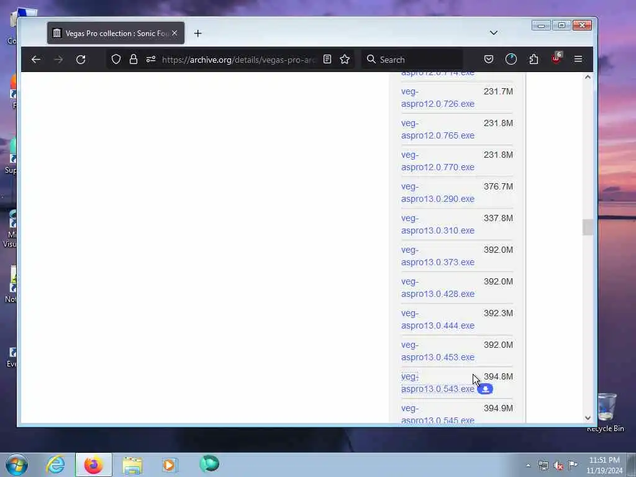Click the 394.9M file size text
This screenshot has width=636, height=477.
click(x=498, y=408)
